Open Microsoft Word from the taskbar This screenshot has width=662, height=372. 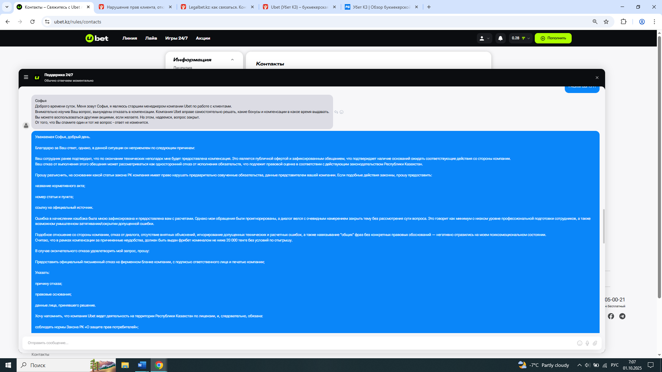click(142, 365)
